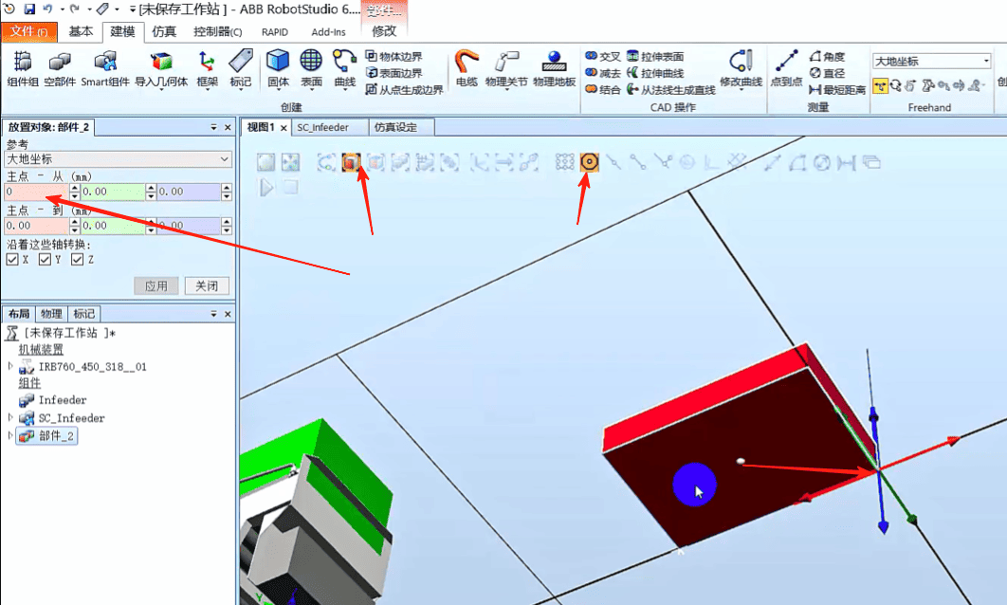Switch to the Add-Ins ribbon tab

[328, 32]
